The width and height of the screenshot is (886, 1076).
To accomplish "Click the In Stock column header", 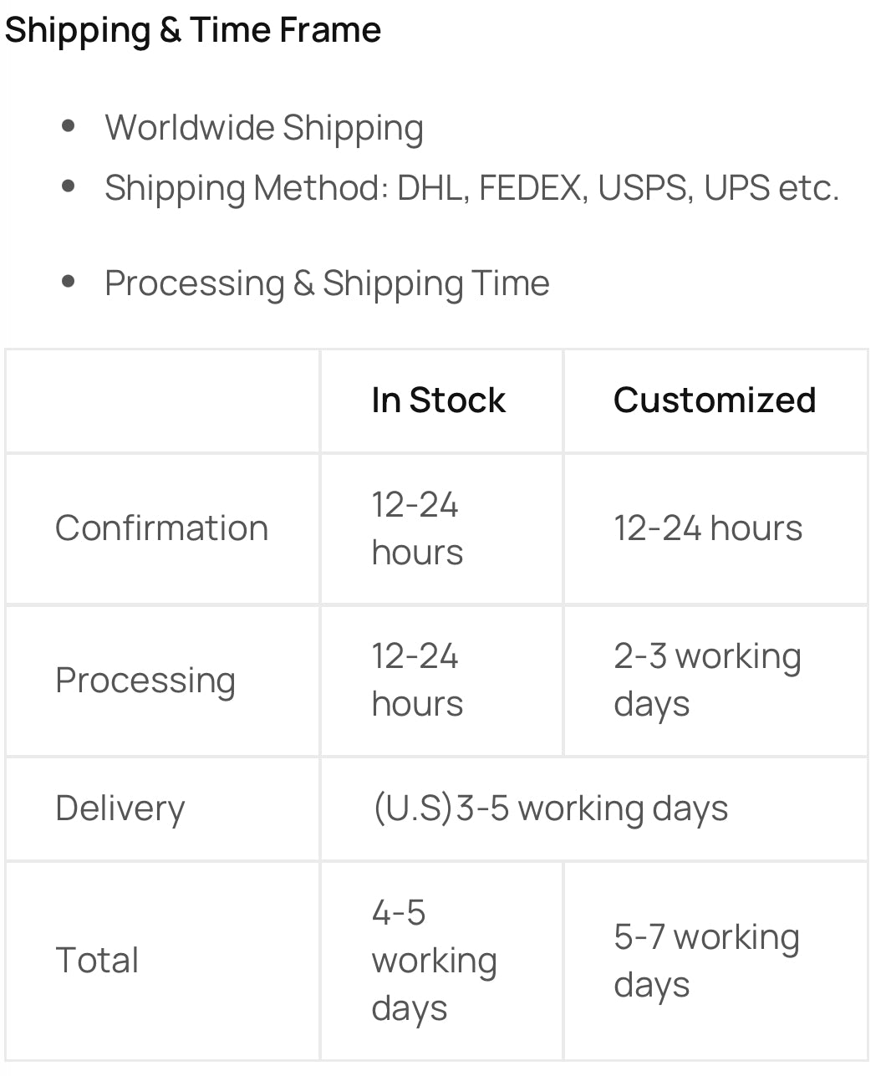I will tap(438, 400).
